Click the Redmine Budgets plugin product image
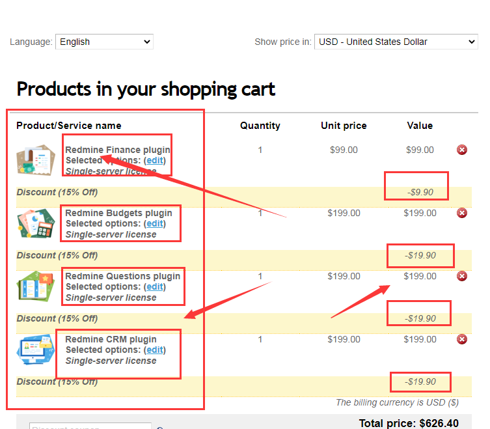Image resolution: width=490 pixels, height=429 pixels. 36,223
